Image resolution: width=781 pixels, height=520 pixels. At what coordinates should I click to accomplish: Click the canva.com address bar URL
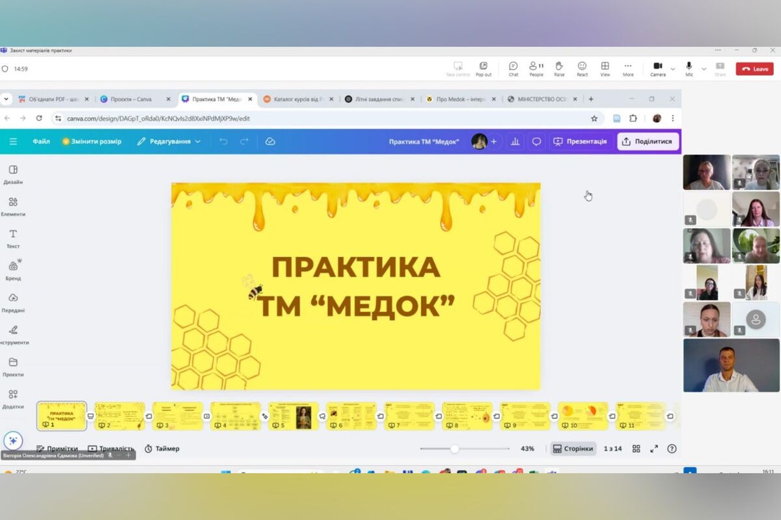coord(158,118)
